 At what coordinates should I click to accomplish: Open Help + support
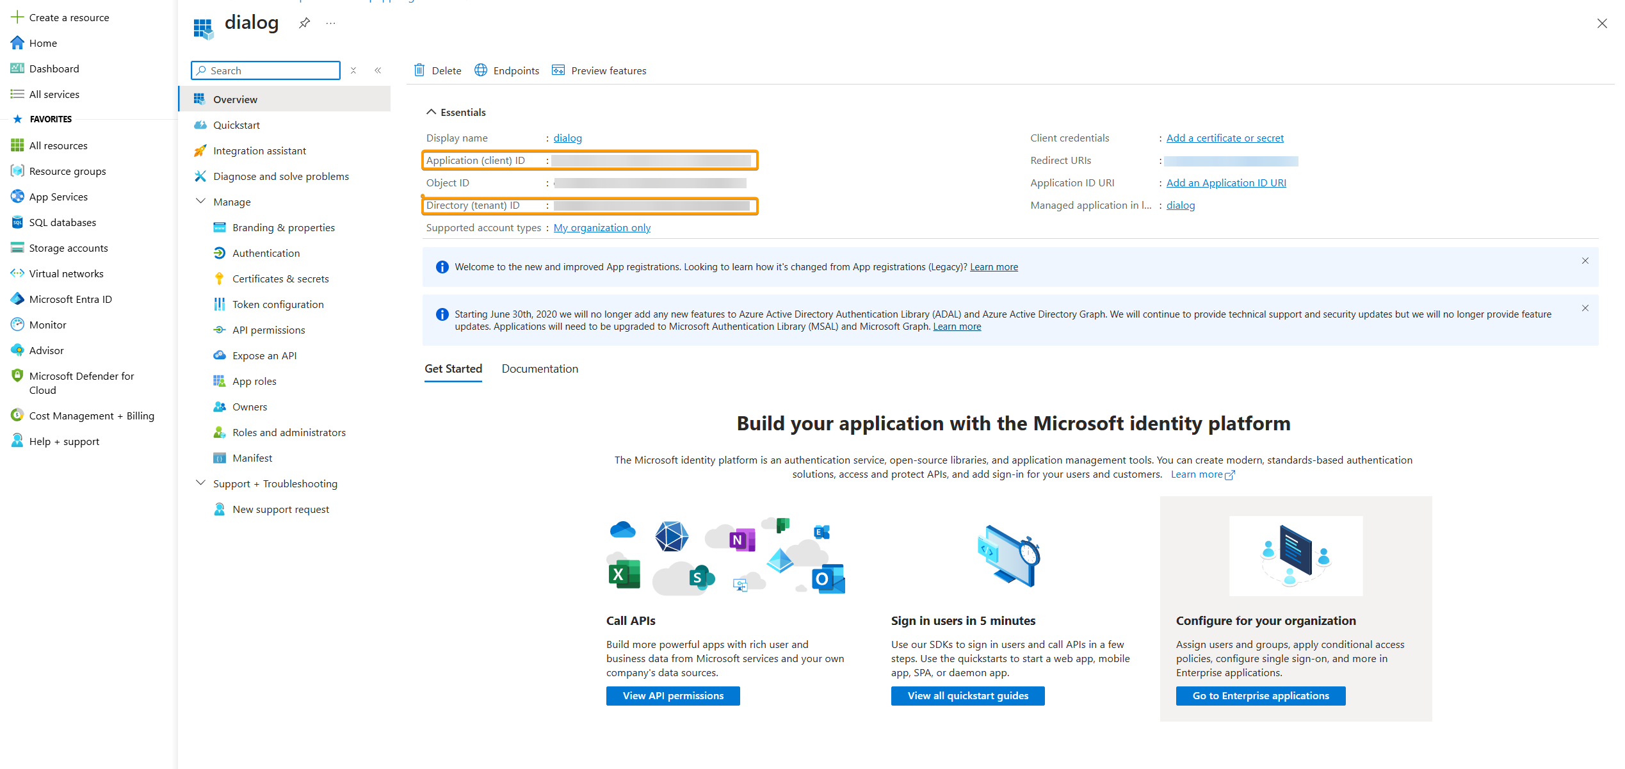click(x=64, y=441)
